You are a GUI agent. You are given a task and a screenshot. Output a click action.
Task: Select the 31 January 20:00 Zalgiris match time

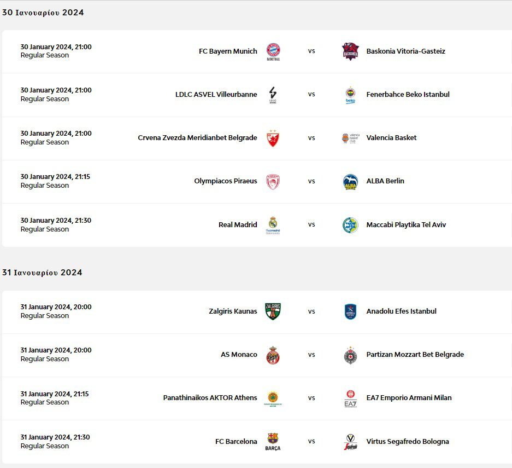click(56, 307)
